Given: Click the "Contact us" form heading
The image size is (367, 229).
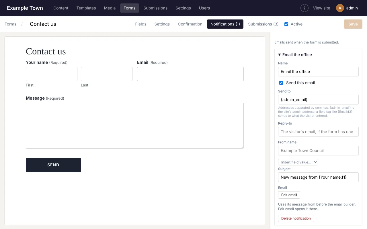Looking at the screenshot, I should (46, 51).
